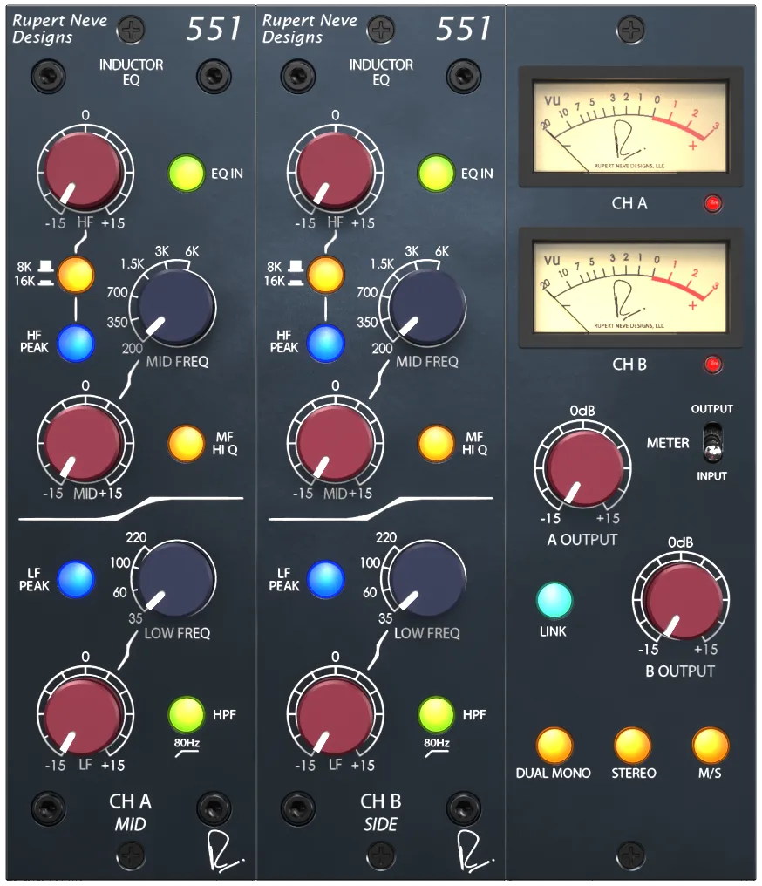Image resolution: width=762 pixels, height=886 pixels.
Task: Click CH B top-left mounting hole
Action: pyautogui.click(x=298, y=76)
